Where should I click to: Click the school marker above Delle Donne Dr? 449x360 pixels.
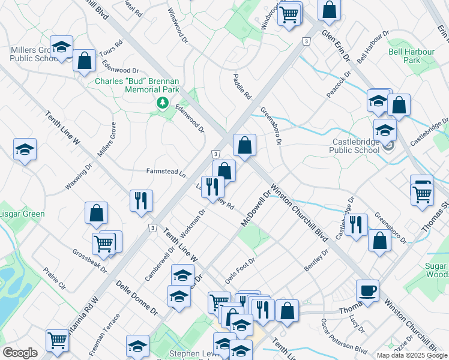point(179,296)
